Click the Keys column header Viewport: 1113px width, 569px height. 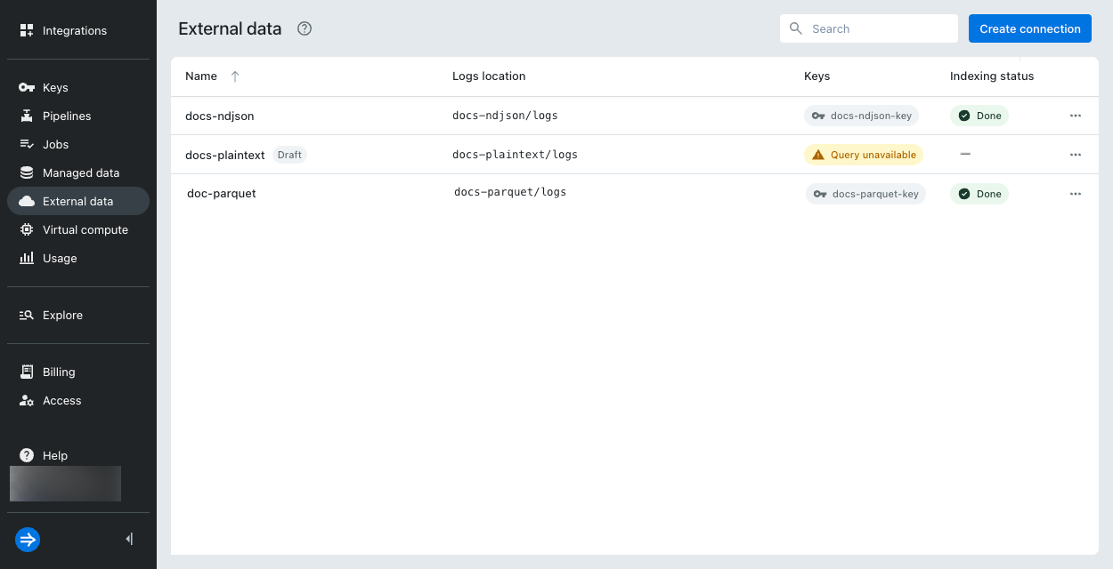816,76
